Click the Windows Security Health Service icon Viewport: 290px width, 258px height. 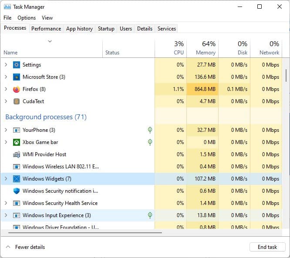click(17, 203)
